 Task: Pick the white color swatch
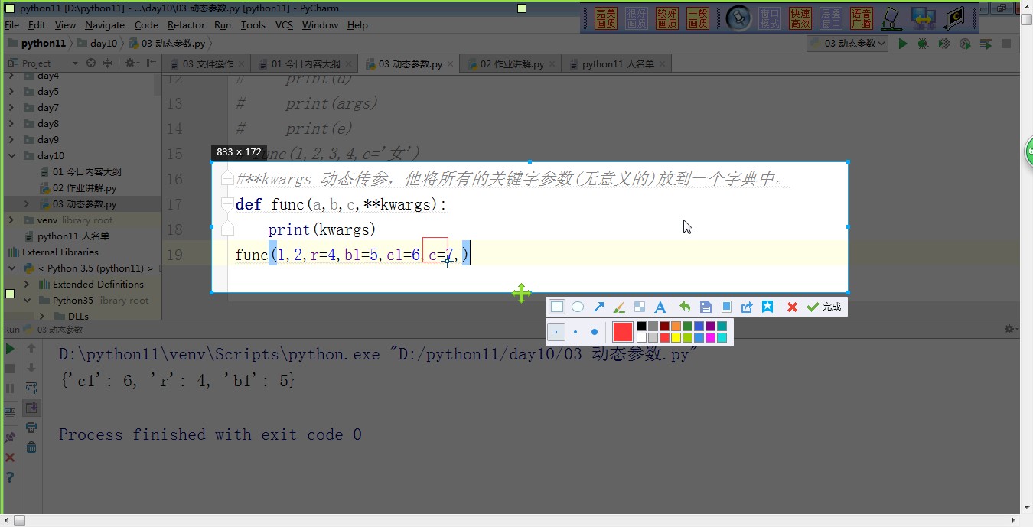(x=641, y=337)
